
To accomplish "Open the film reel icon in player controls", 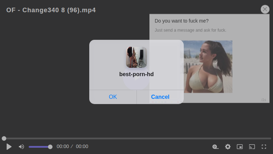I will (216, 147).
